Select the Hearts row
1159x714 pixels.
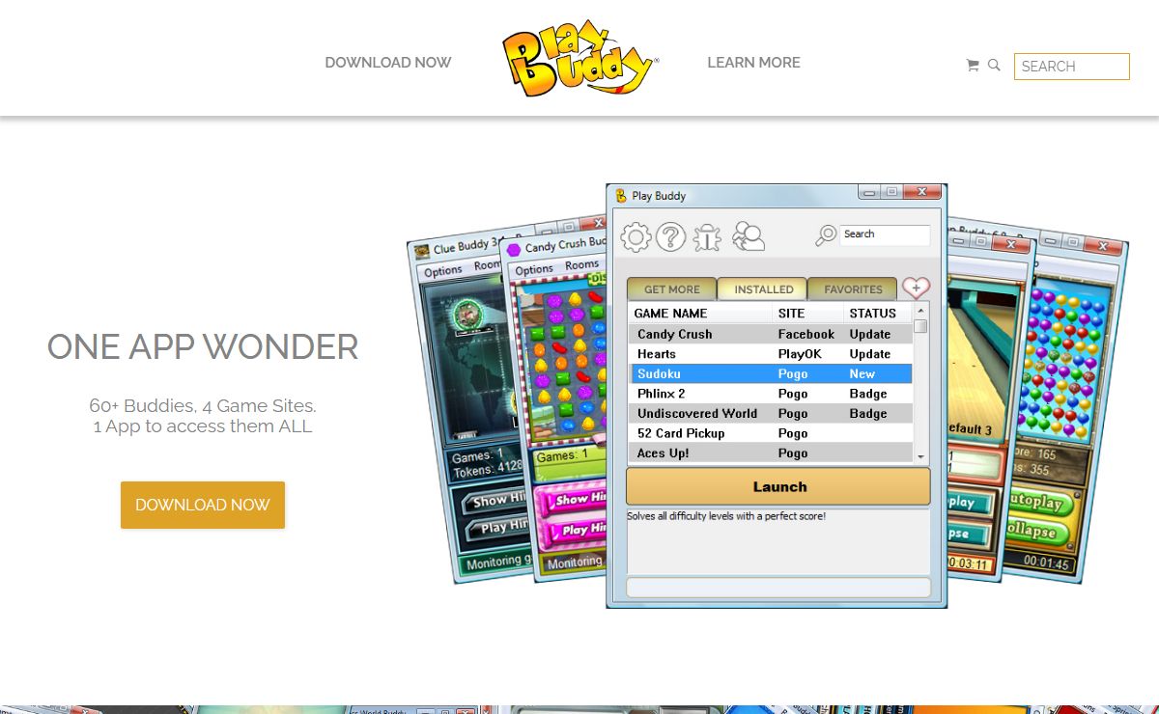point(772,354)
